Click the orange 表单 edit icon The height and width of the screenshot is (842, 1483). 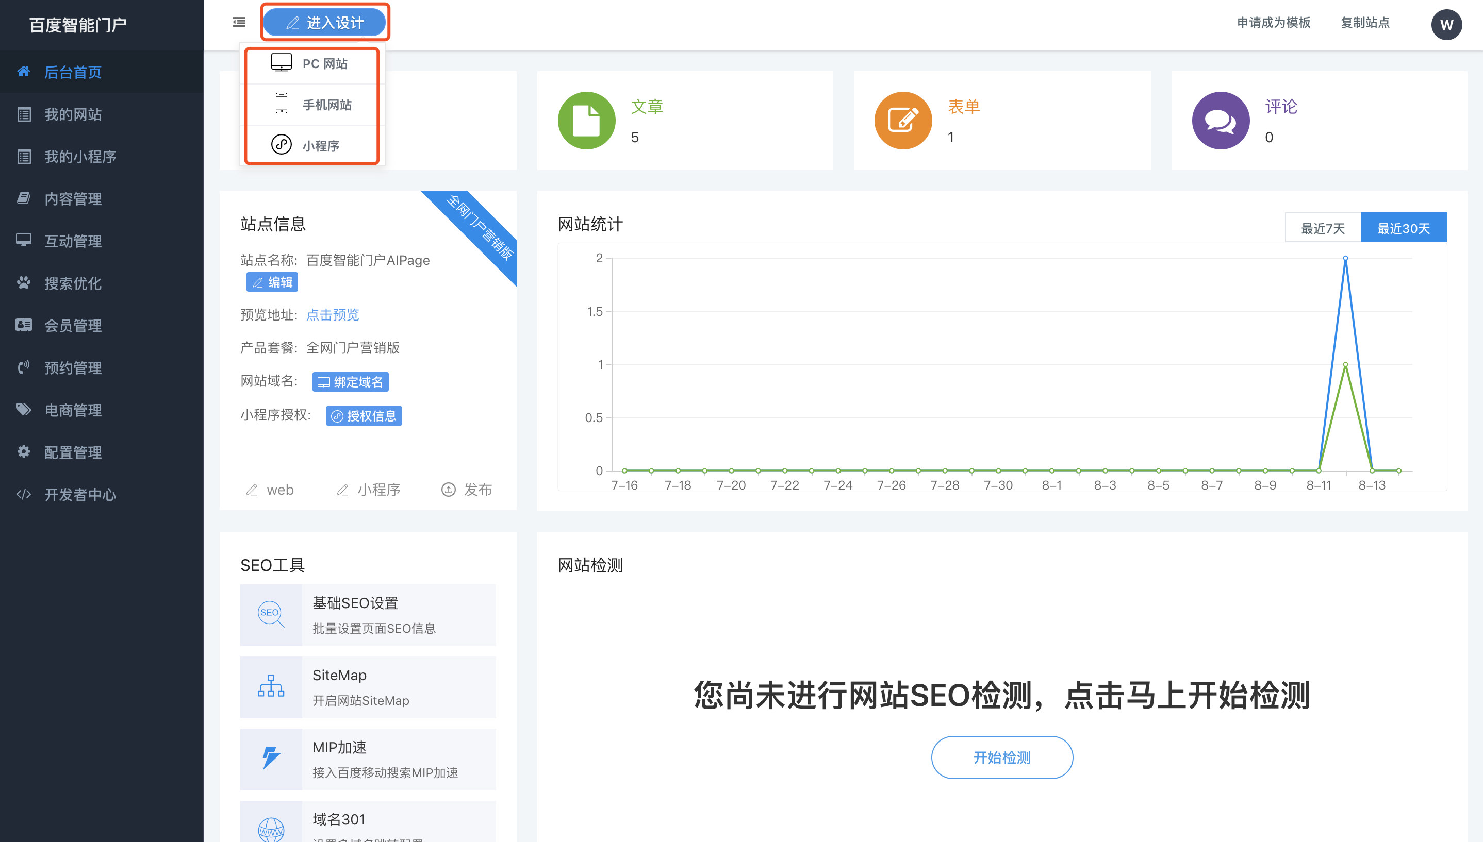[x=903, y=120]
